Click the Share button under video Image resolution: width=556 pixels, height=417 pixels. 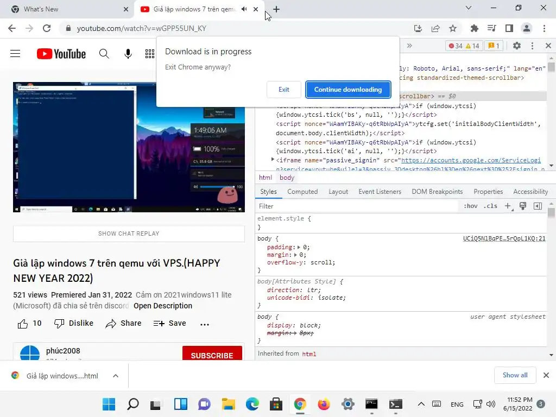123,324
